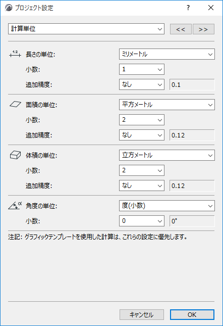Open the volume 小数 dropdown
Viewport: 223px width, 326px height.
point(142,170)
